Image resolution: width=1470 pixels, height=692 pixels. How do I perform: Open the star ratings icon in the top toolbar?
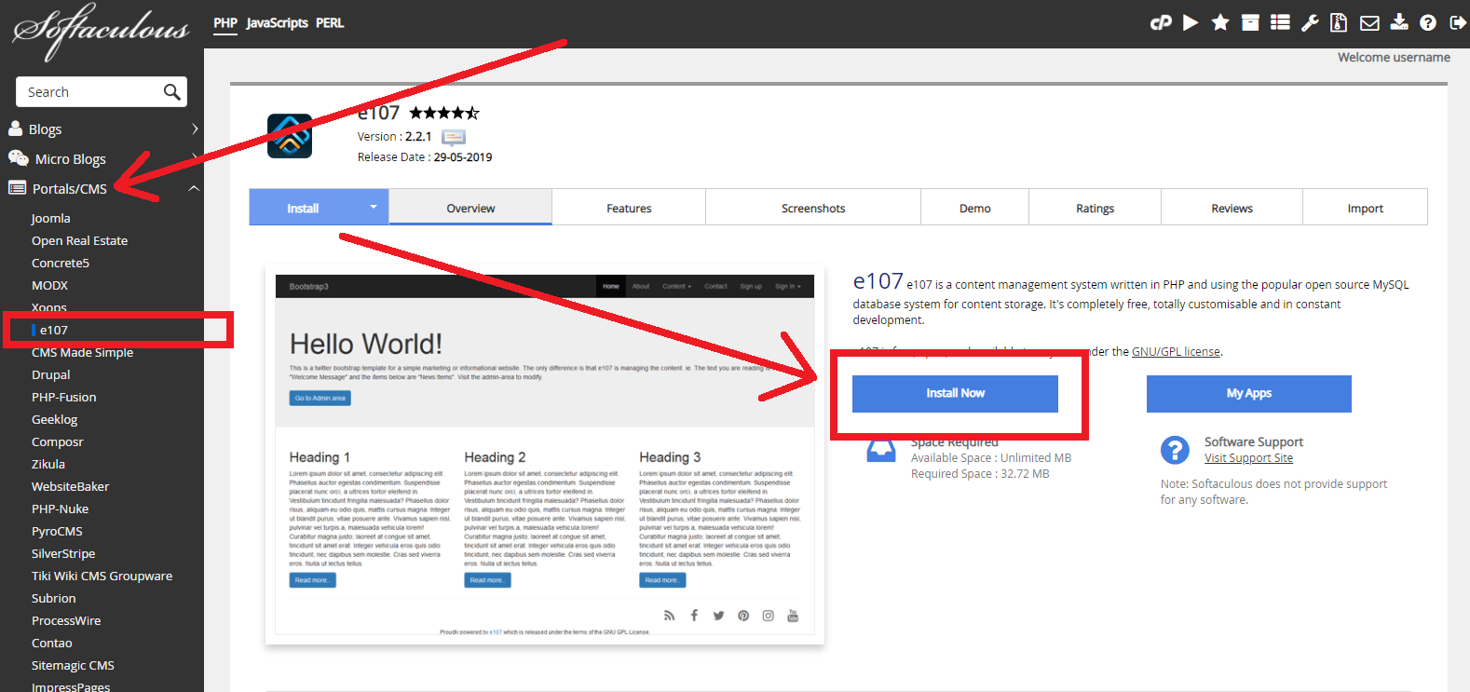pyautogui.click(x=1220, y=23)
